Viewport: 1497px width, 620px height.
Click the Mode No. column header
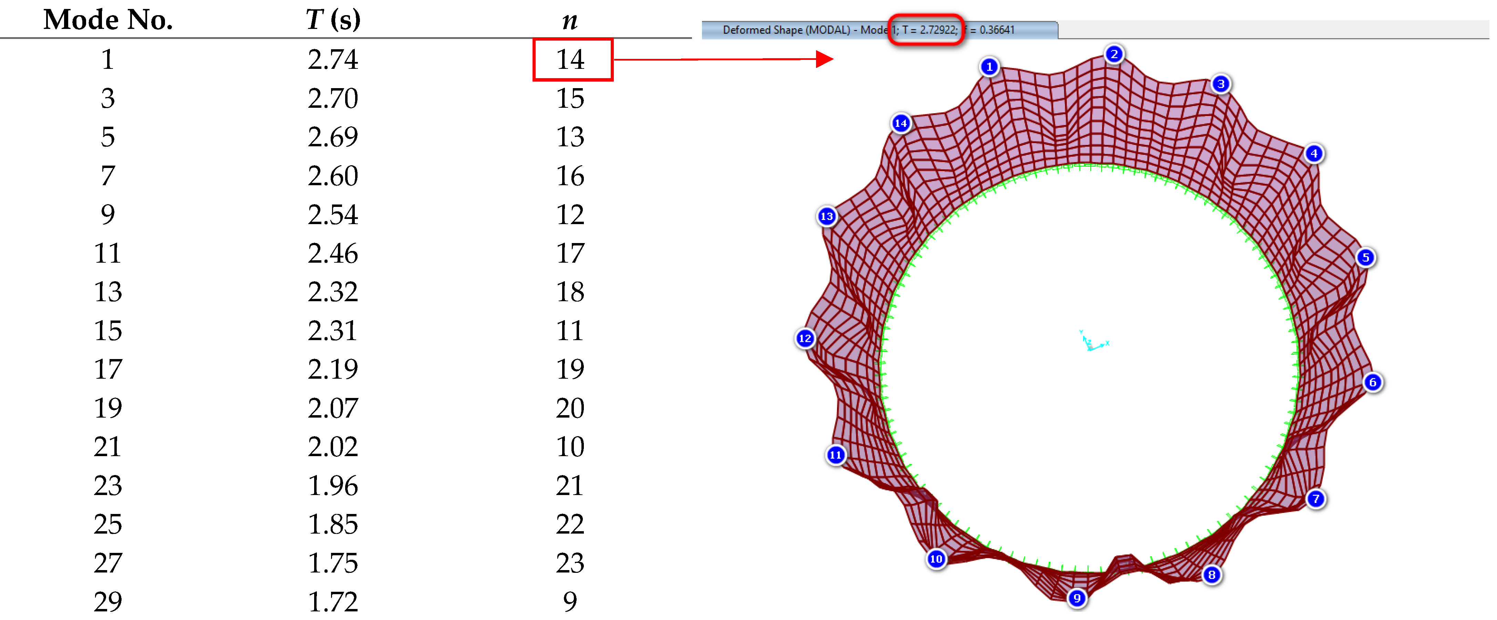tap(108, 20)
